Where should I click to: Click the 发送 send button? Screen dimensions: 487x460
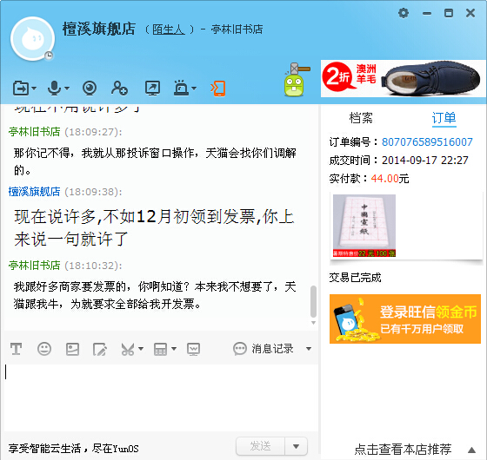coord(260,446)
